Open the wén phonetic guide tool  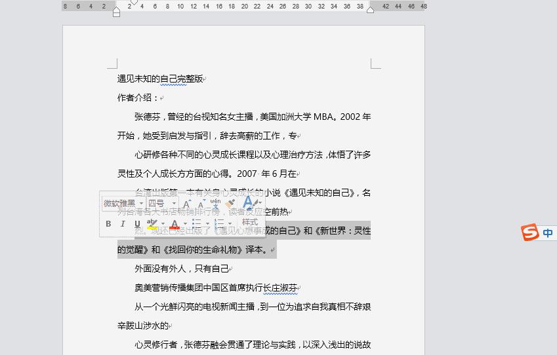tap(215, 203)
